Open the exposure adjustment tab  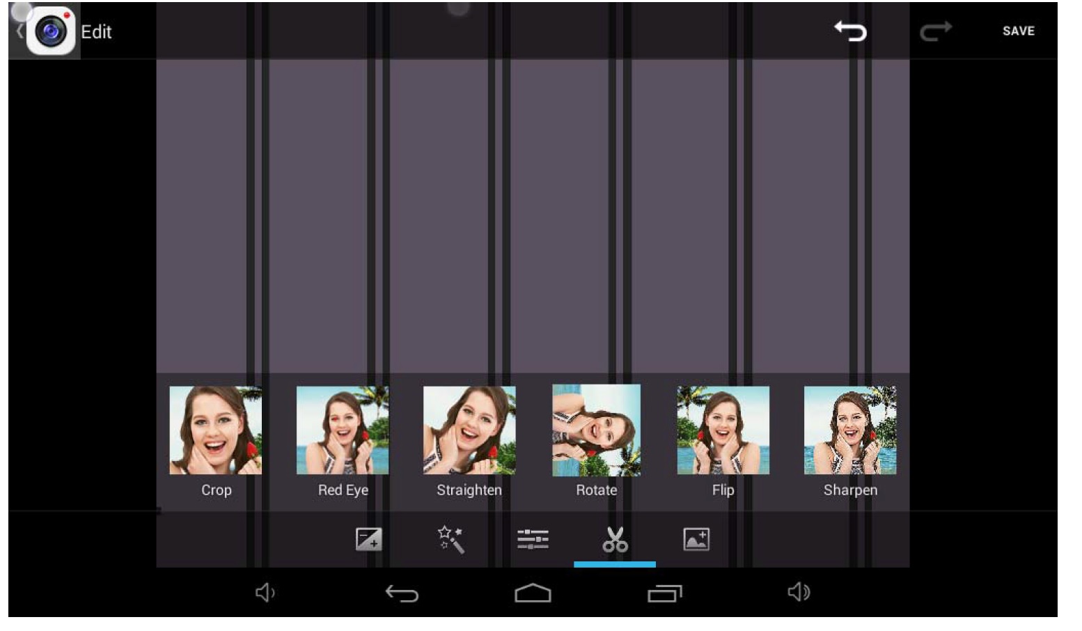pyautogui.click(x=368, y=539)
